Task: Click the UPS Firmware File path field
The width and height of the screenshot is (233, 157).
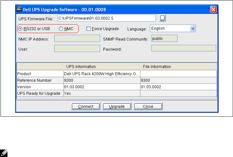Action: point(107,18)
